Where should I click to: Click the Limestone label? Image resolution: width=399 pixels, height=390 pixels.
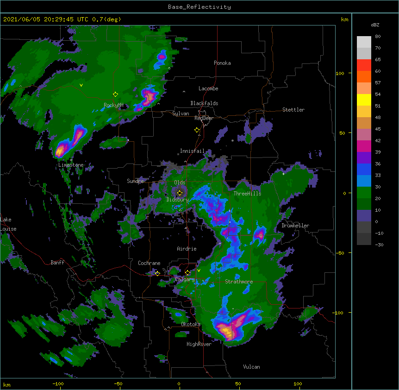point(71,165)
